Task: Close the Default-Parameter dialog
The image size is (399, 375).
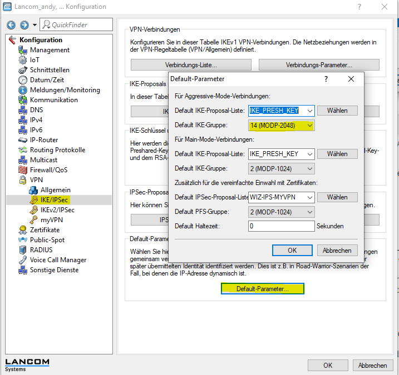Action: pos(351,79)
